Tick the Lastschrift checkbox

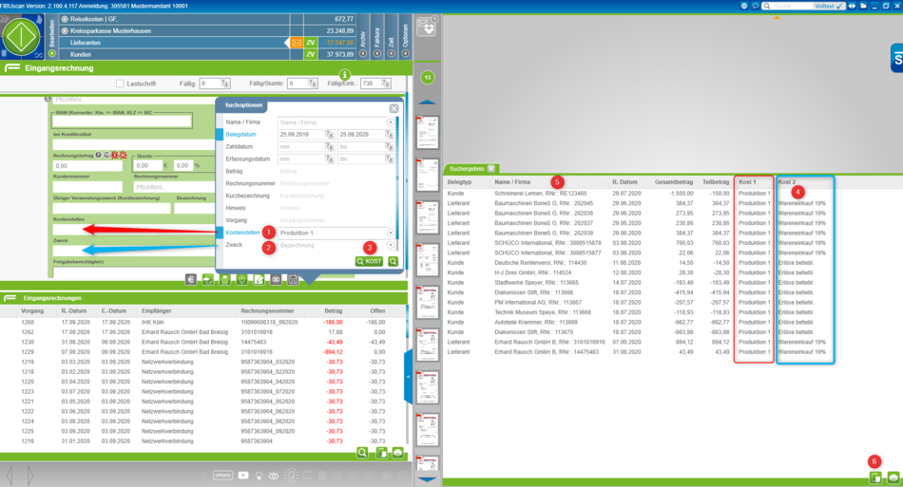tap(120, 84)
